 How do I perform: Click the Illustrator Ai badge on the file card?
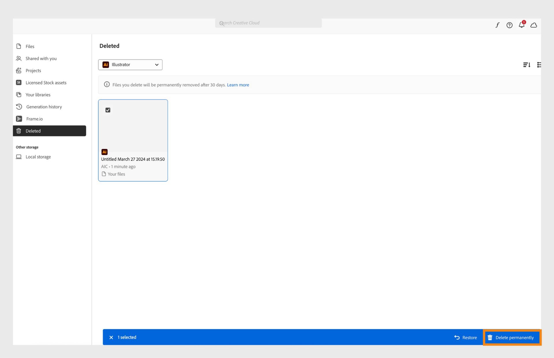[x=104, y=152]
